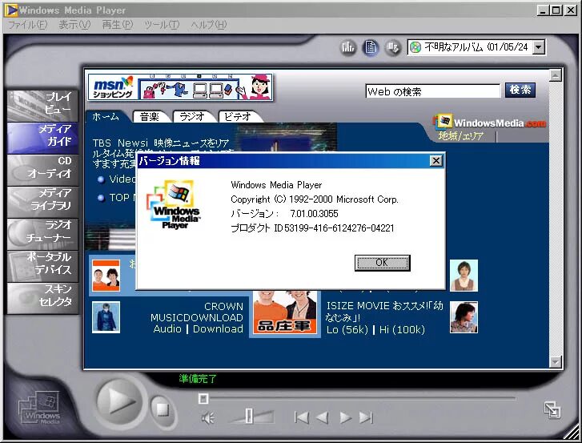Switch to compact mode icon
The width and height of the screenshot is (582, 443).
tap(552, 410)
